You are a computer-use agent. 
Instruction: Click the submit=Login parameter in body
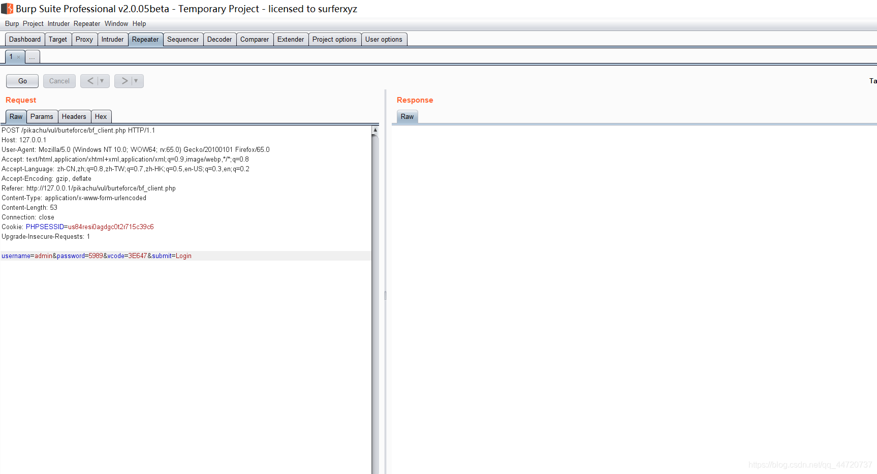coord(172,256)
